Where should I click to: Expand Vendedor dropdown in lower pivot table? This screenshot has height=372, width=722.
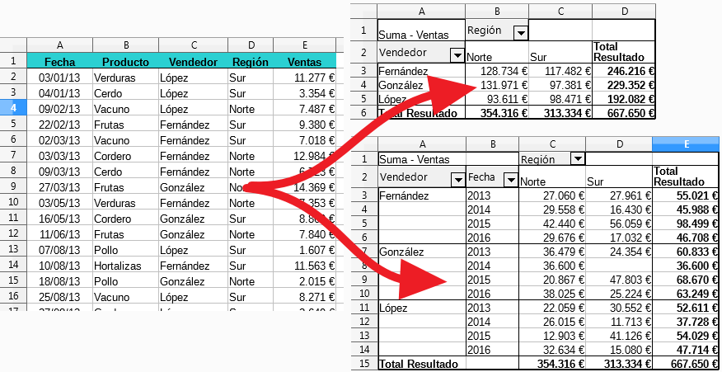point(457,179)
